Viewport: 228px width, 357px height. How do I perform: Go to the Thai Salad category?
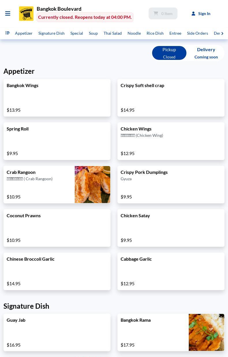(x=113, y=33)
